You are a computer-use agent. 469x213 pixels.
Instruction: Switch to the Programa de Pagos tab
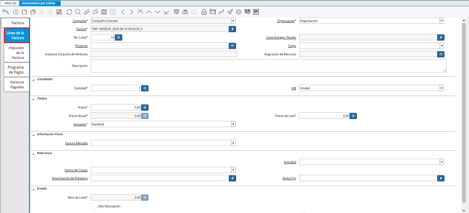click(x=16, y=70)
